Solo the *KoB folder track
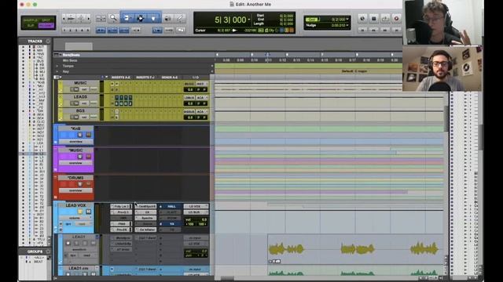This screenshot has height=282, width=503. coord(80,135)
